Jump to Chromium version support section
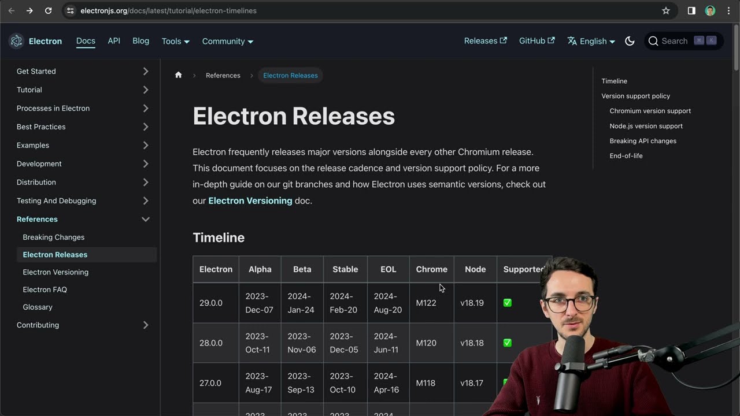The image size is (740, 416). point(650,111)
